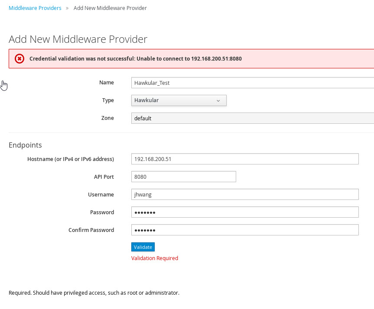Click the Hostname field with 192.168.200.51
This screenshot has width=374, height=309.
click(x=245, y=159)
